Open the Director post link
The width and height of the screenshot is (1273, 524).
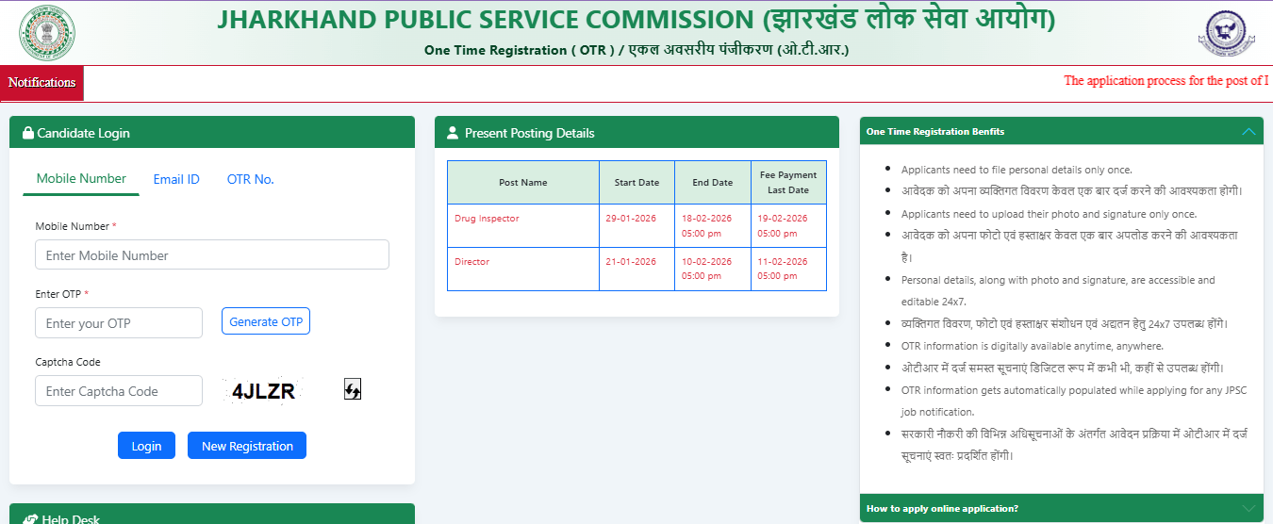tap(471, 262)
